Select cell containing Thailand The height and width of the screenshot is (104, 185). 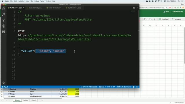point(40,89)
